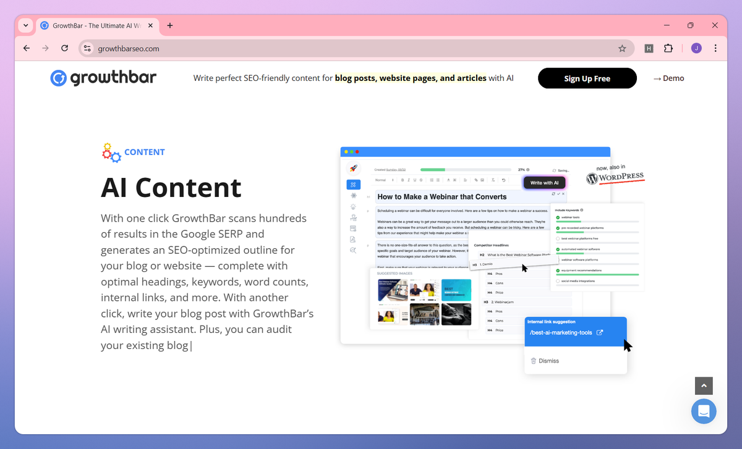The height and width of the screenshot is (449, 742).
Task: Open the Extensions puzzle menu
Action: tap(668, 48)
